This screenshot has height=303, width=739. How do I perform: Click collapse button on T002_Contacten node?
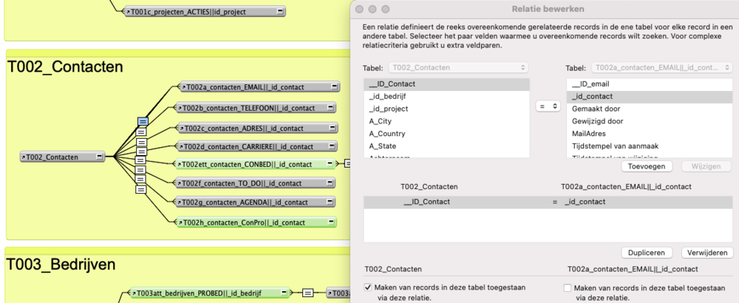pos(98,157)
